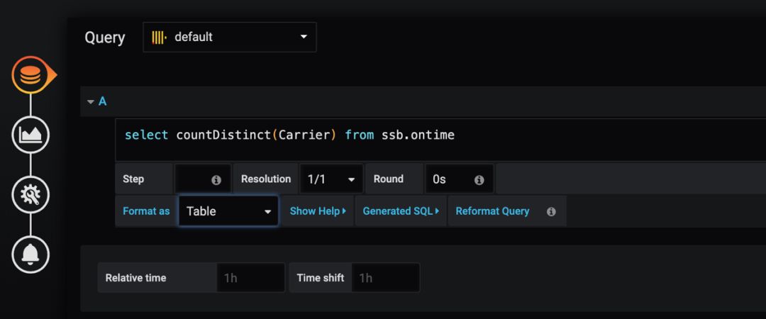The width and height of the screenshot is (766, 319).
Task: Focus the Round 0s input field
Action: pos(459,179)
